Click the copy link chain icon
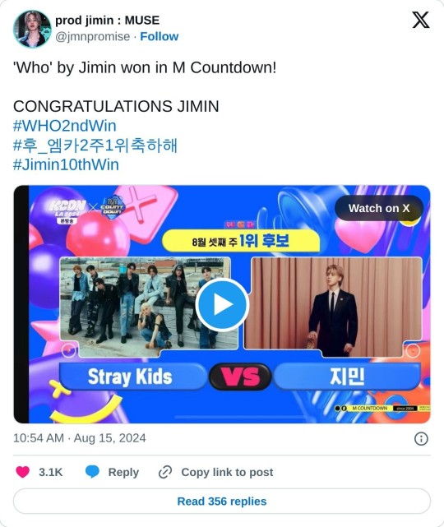 click(x=165, y=472)
